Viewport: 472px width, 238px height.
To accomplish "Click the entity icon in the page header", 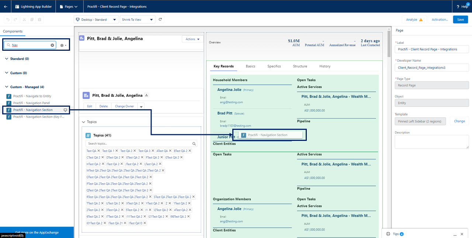I will point(82,38).
